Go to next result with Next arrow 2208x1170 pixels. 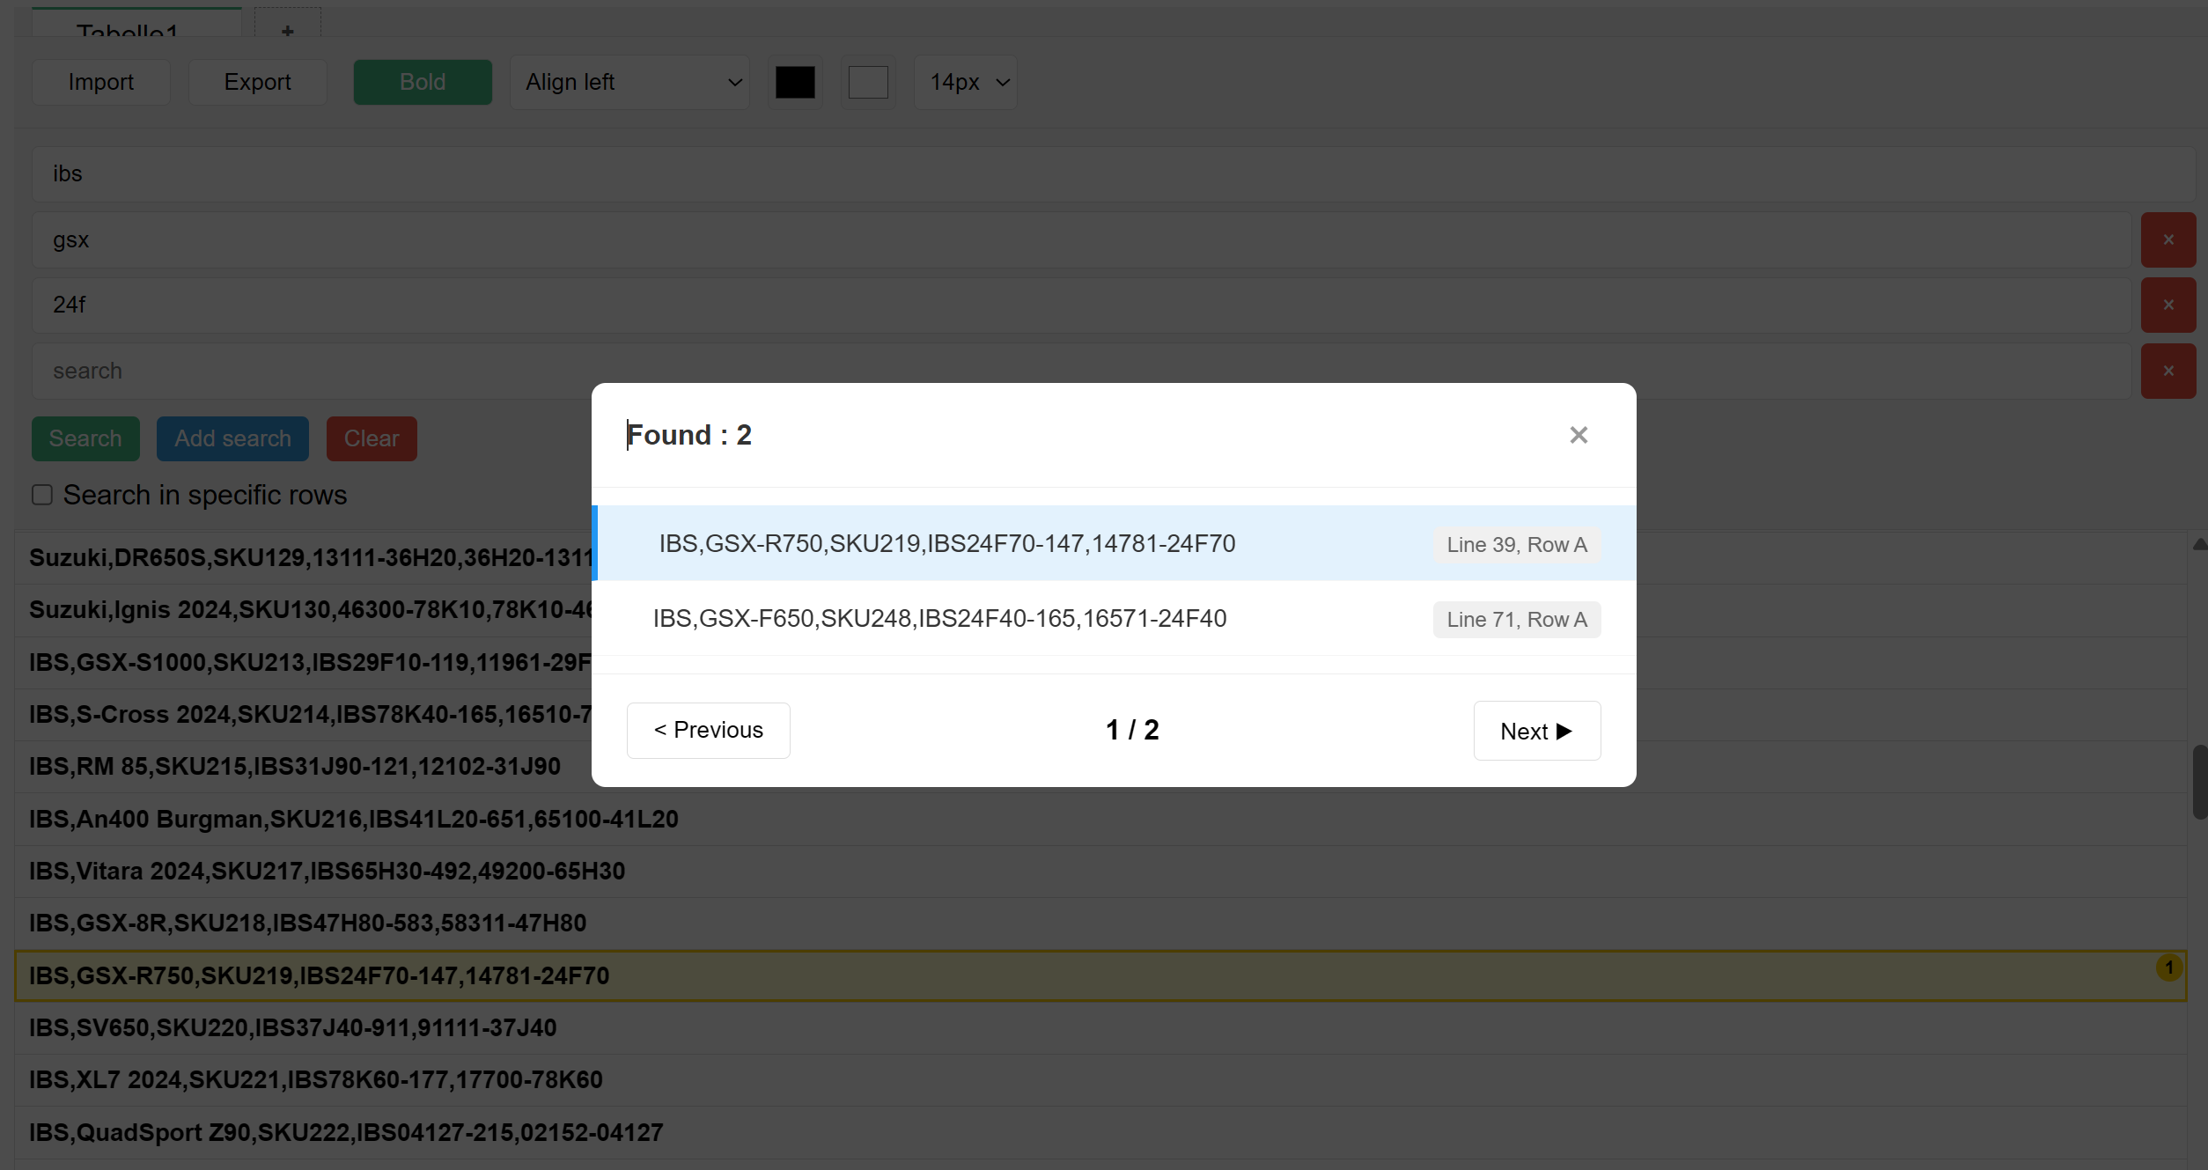coord(1536,730)
